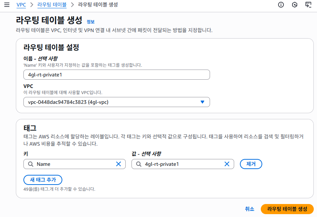Open the 정보 info link
The width and height of the screenshot is (317, 217).
tap(90, 22)
